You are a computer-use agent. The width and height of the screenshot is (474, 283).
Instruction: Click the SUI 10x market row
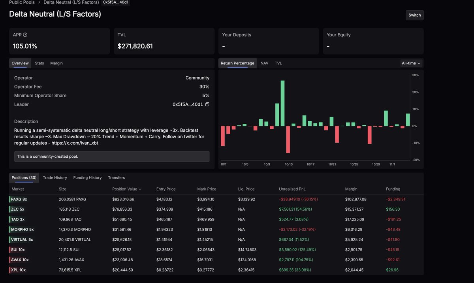pyautogui.click(x=216, y=250)
